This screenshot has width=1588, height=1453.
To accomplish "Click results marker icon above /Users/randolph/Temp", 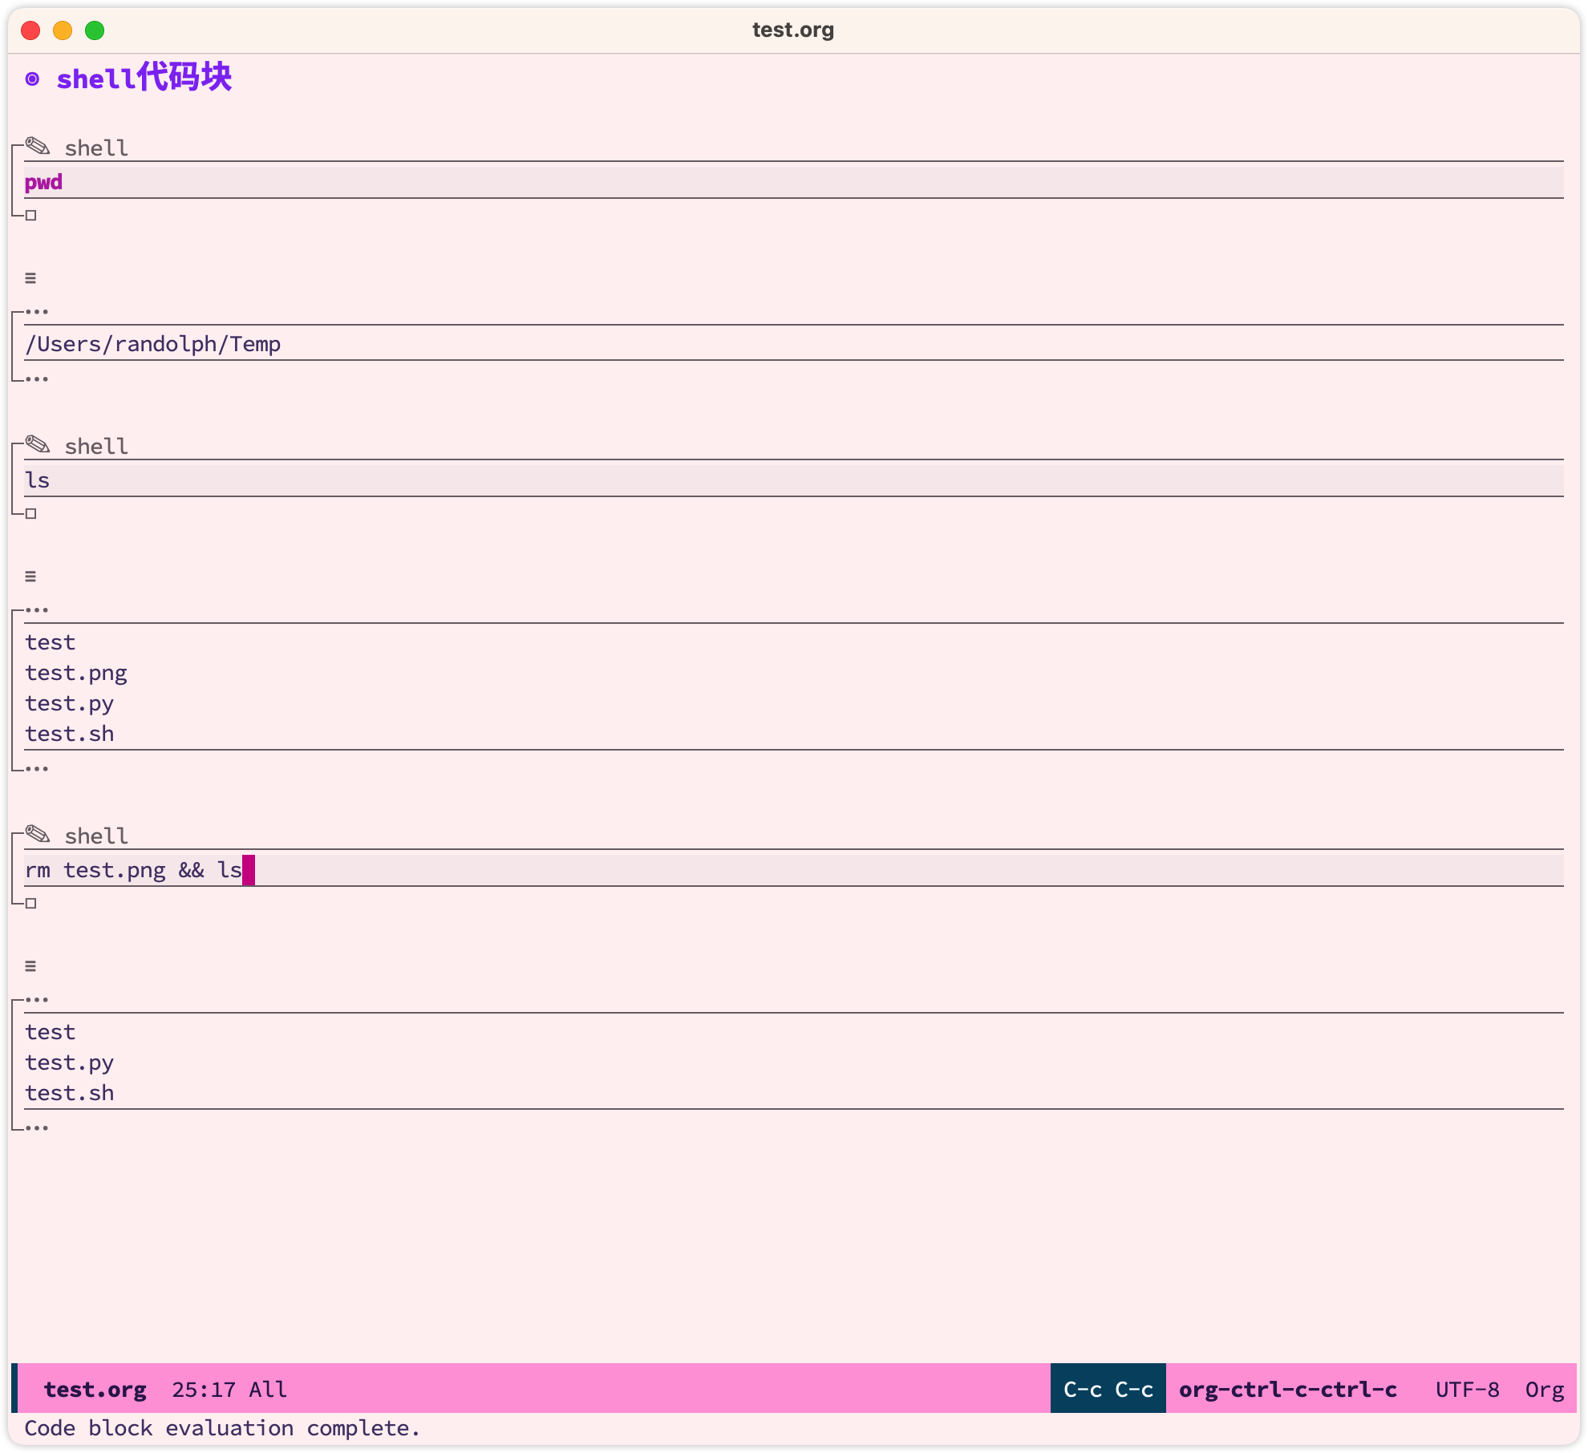I will coord(30,278).
